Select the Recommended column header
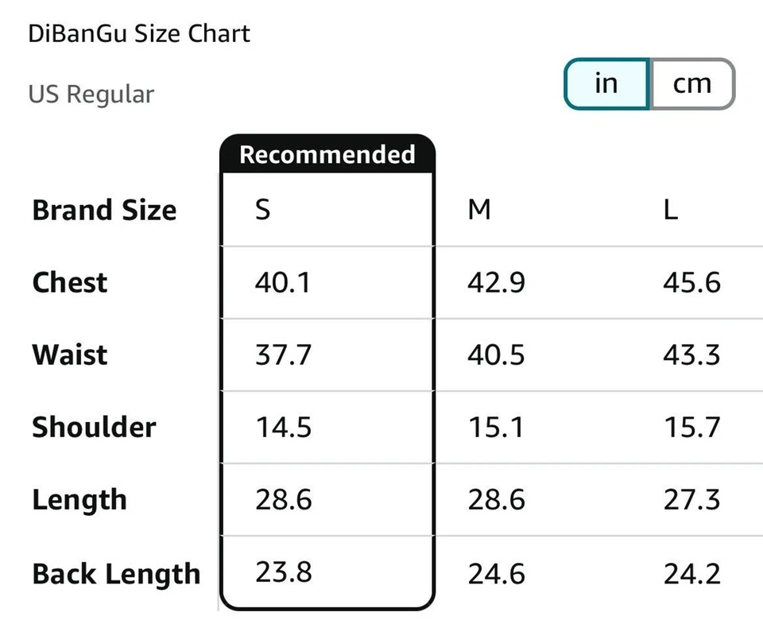Image resolution: width=763 pixels, height=624 pixels. 327,154
